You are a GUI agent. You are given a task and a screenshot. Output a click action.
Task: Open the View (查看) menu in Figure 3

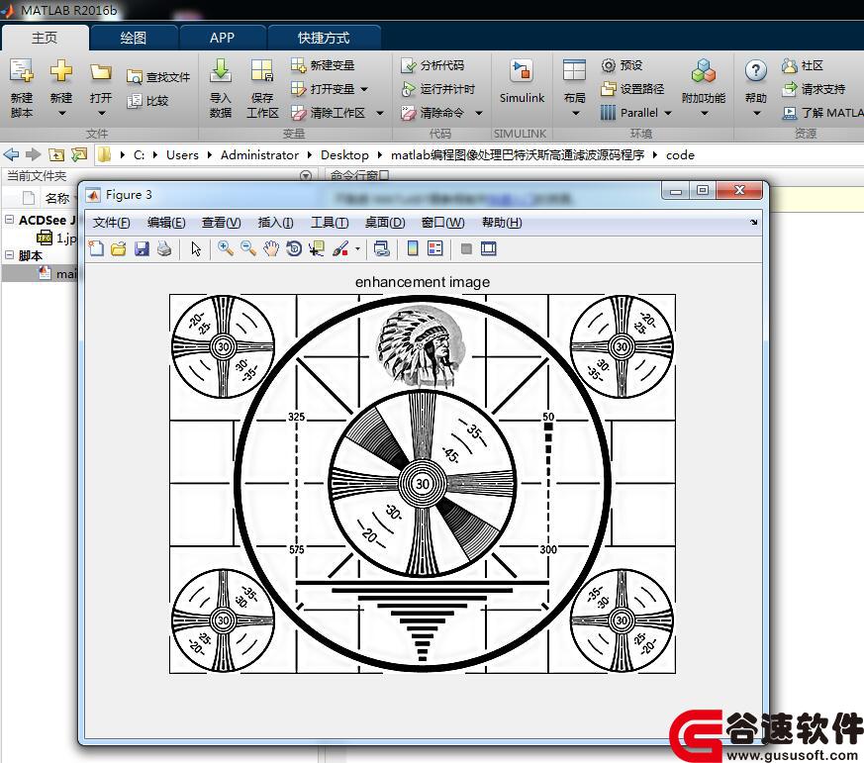point(221,223)
